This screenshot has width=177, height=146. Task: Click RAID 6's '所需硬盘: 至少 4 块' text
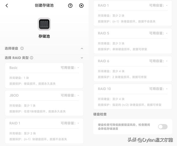[x=111, y=71]
